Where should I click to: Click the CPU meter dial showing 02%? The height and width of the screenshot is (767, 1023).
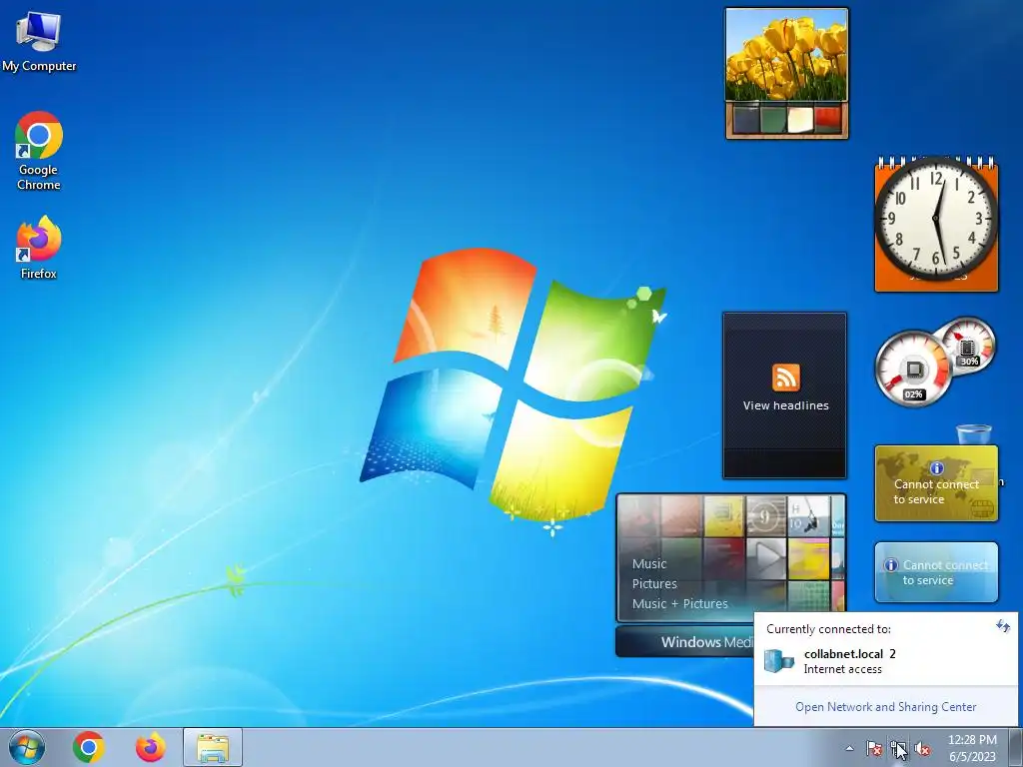[x=913, y=369]
